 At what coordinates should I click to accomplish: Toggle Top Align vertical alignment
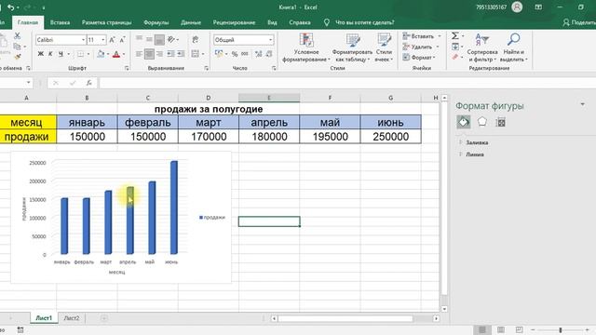pos(139,39)
